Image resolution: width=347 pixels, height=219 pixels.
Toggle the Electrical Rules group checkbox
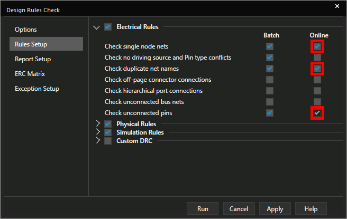[x=108, y=26]
